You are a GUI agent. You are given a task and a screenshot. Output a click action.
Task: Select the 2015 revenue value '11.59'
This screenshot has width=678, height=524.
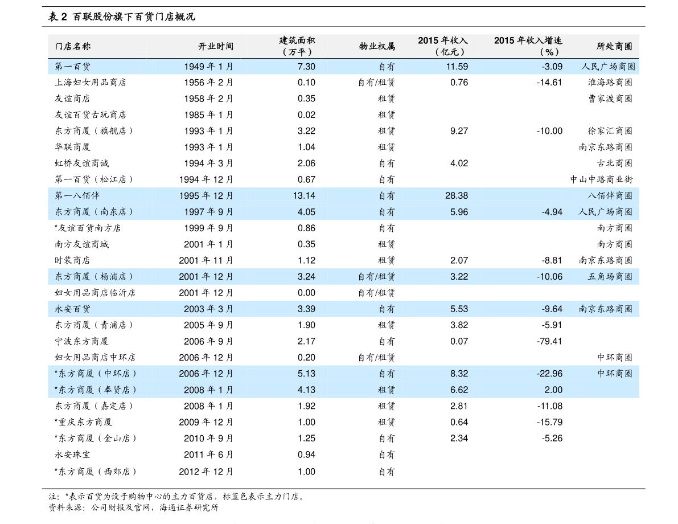pyautogui.click(x=457, y=67)
